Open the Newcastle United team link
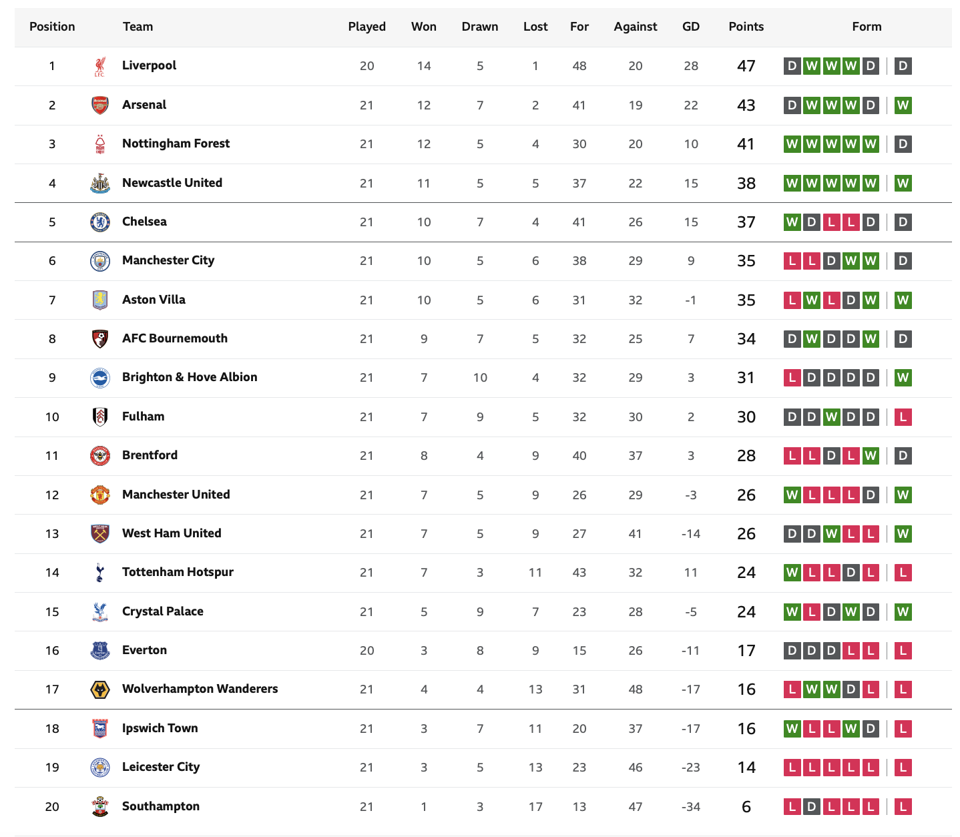This screenshot has height=837, width=960. click(172, 183)
